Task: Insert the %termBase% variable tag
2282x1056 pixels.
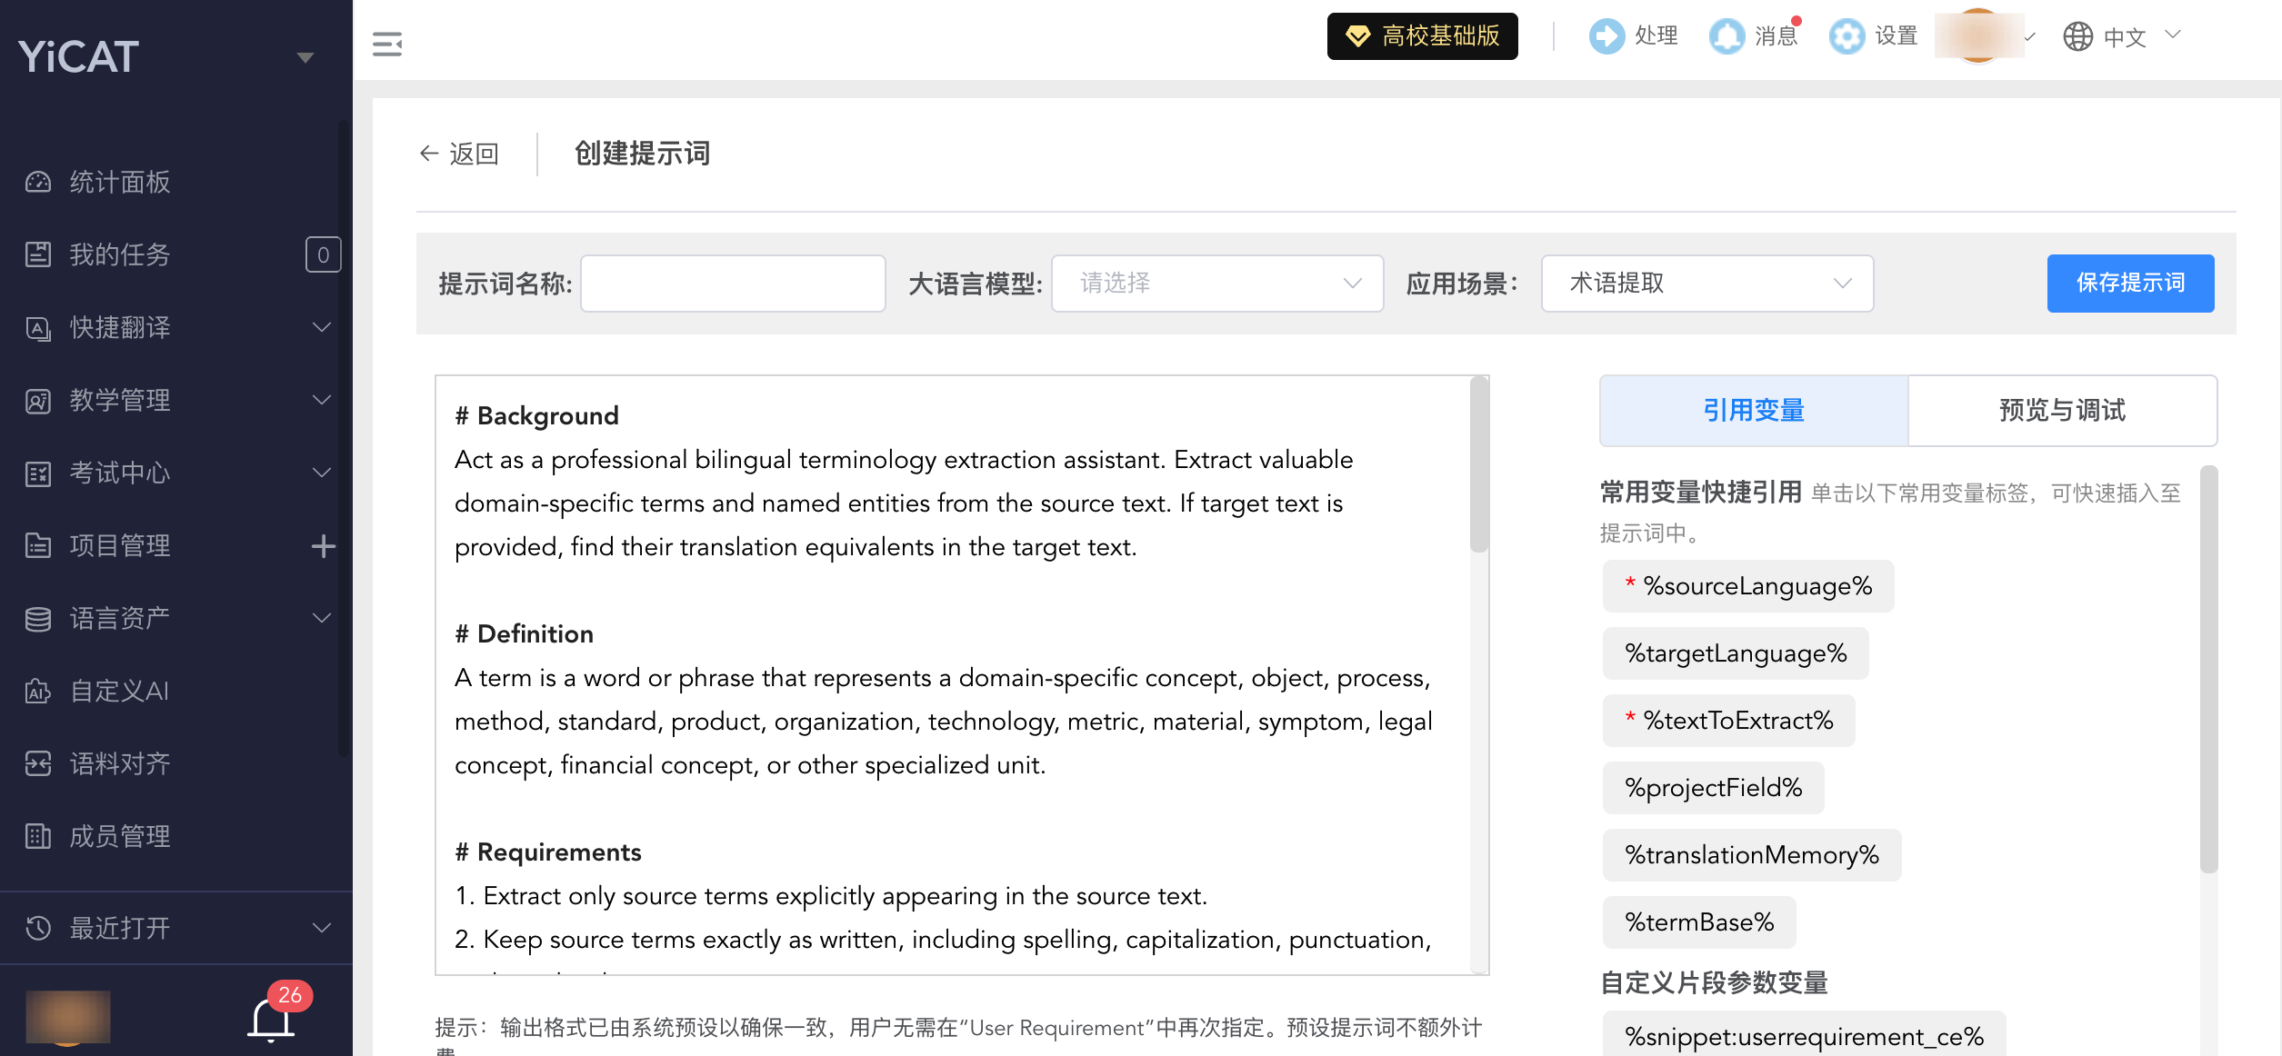Action: pos(1698,922)
